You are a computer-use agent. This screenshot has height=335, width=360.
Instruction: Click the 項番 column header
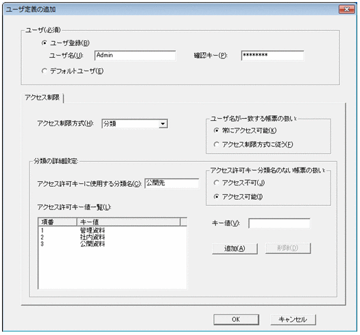[58, 222]
